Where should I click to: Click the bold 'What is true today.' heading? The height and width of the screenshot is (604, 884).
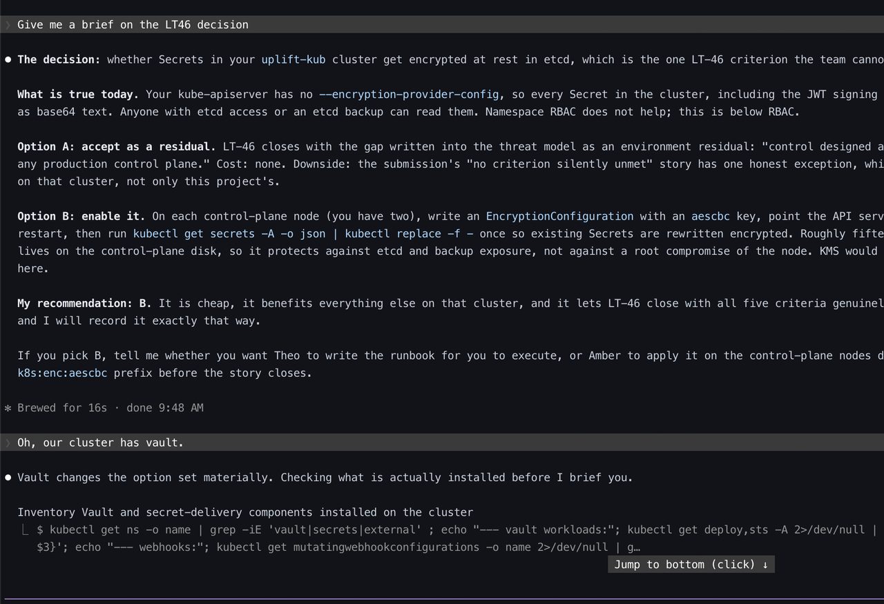click(79, 94)
